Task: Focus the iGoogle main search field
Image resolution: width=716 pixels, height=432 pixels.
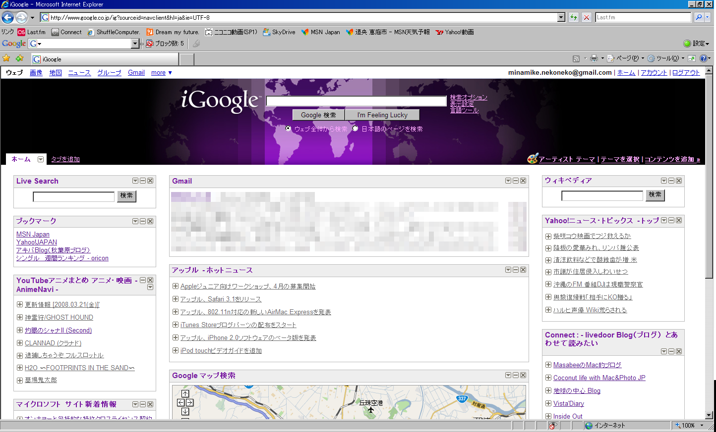Action: [x=357, y=101]
